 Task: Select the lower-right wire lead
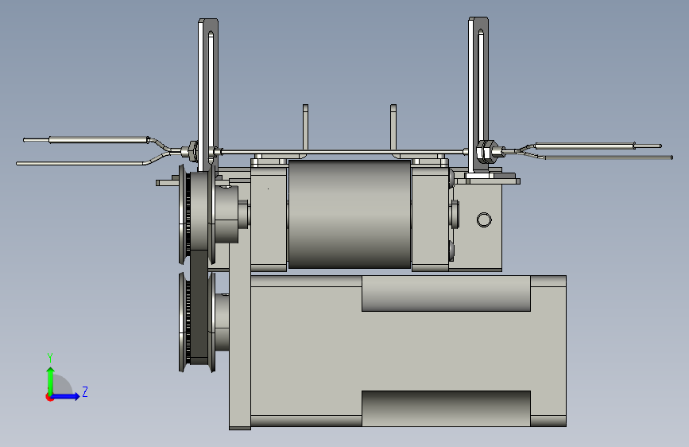609,157
